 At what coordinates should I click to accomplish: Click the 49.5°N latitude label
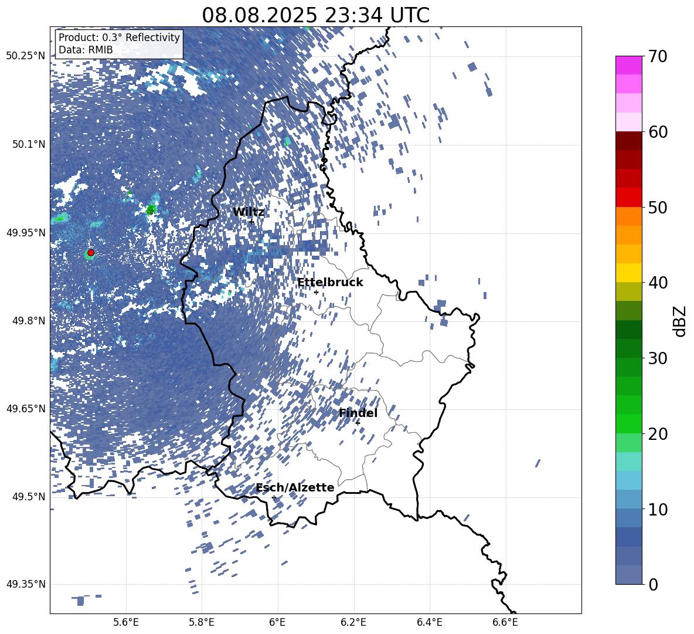[29, 497]
